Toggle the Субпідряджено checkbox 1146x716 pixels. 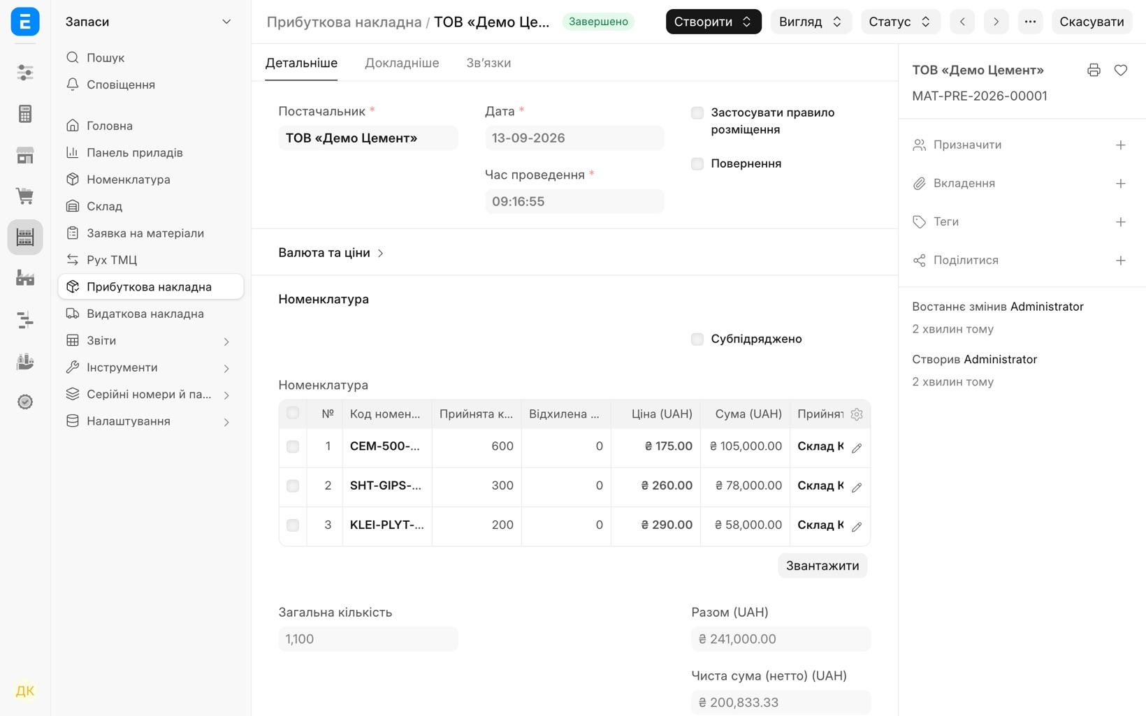click(697, 339)
